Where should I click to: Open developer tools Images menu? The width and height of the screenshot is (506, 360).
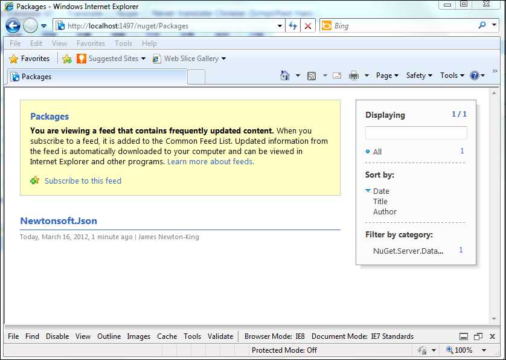139,336
